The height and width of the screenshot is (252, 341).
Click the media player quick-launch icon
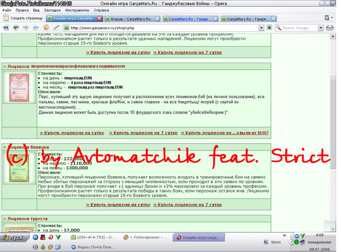(36, 247)
